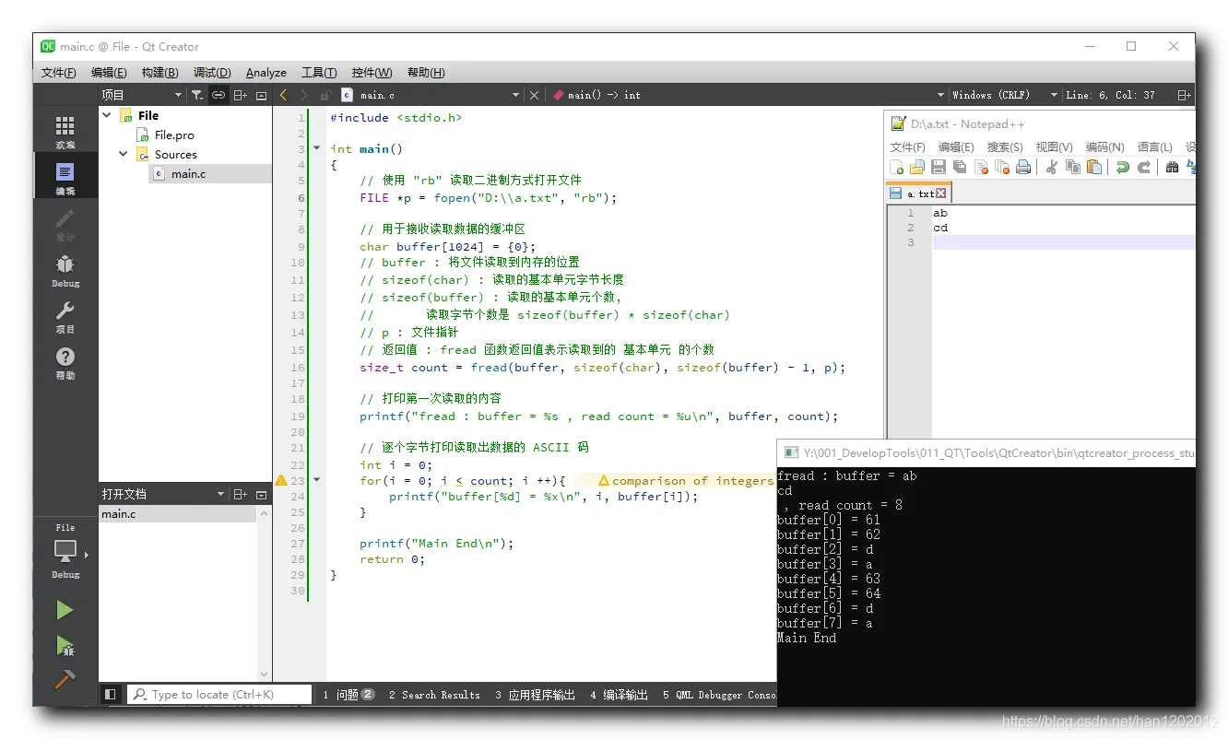Open the 调试(D) menu
Screen dimensions: 1228x739
tap(212, 73)
